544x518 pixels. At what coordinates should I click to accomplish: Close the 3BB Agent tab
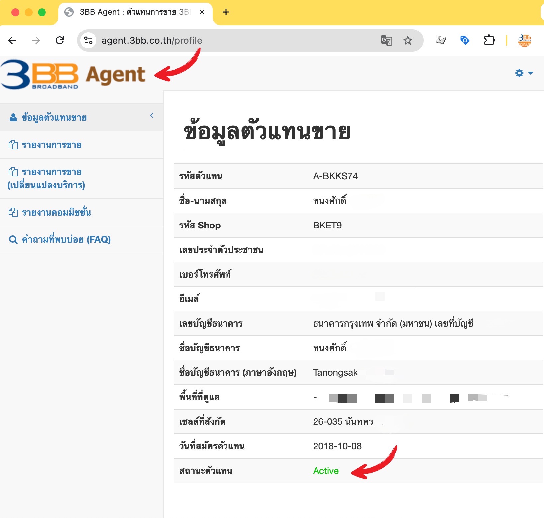202,12
